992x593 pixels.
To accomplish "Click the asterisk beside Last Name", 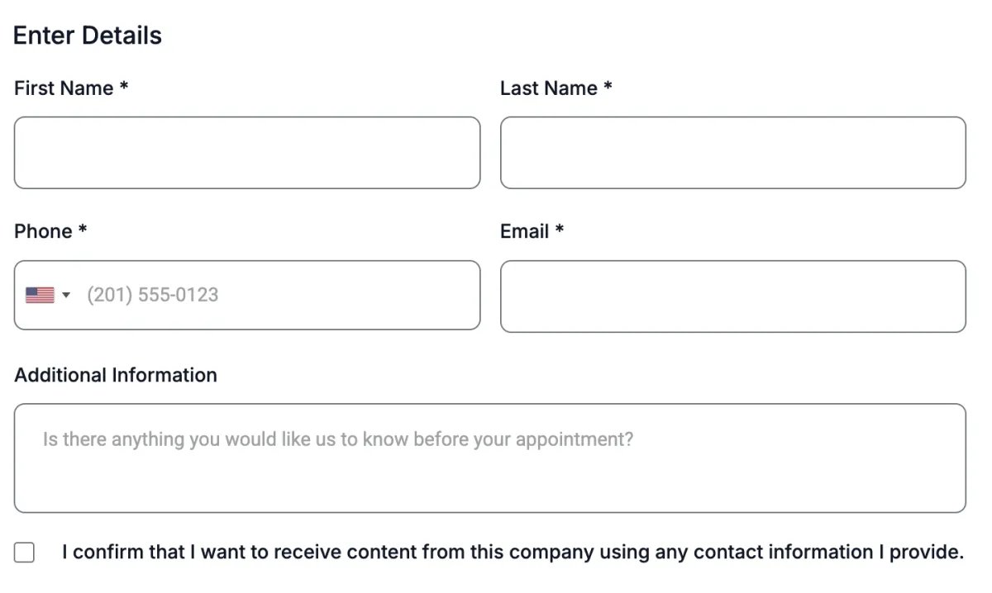I will pyautogui.click(x=608, y=86).
